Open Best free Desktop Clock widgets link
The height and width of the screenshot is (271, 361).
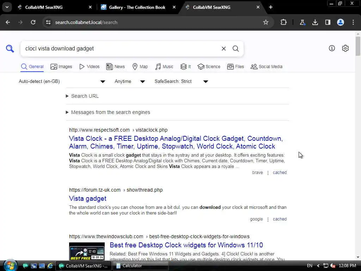point(186,245)
